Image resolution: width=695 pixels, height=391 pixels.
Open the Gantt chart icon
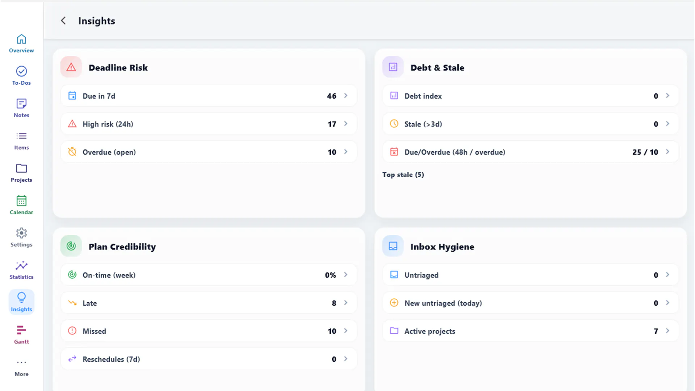(x=21, y=330)
